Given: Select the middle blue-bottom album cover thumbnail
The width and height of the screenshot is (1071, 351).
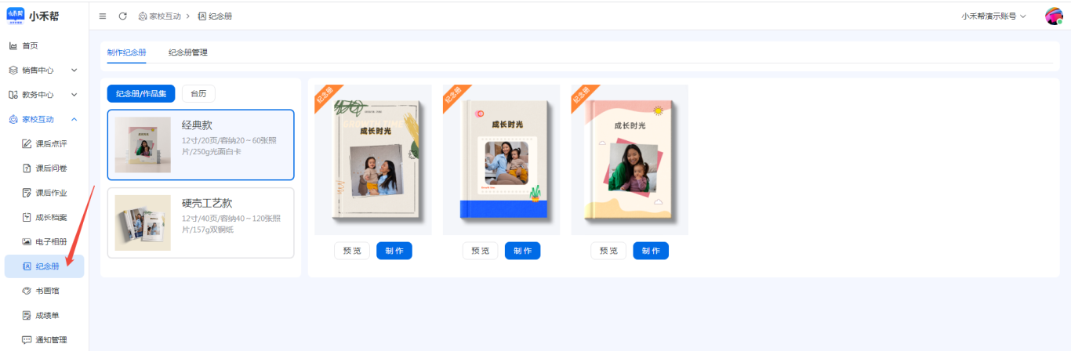Looking at the screenshot, I should pos(502,160).
